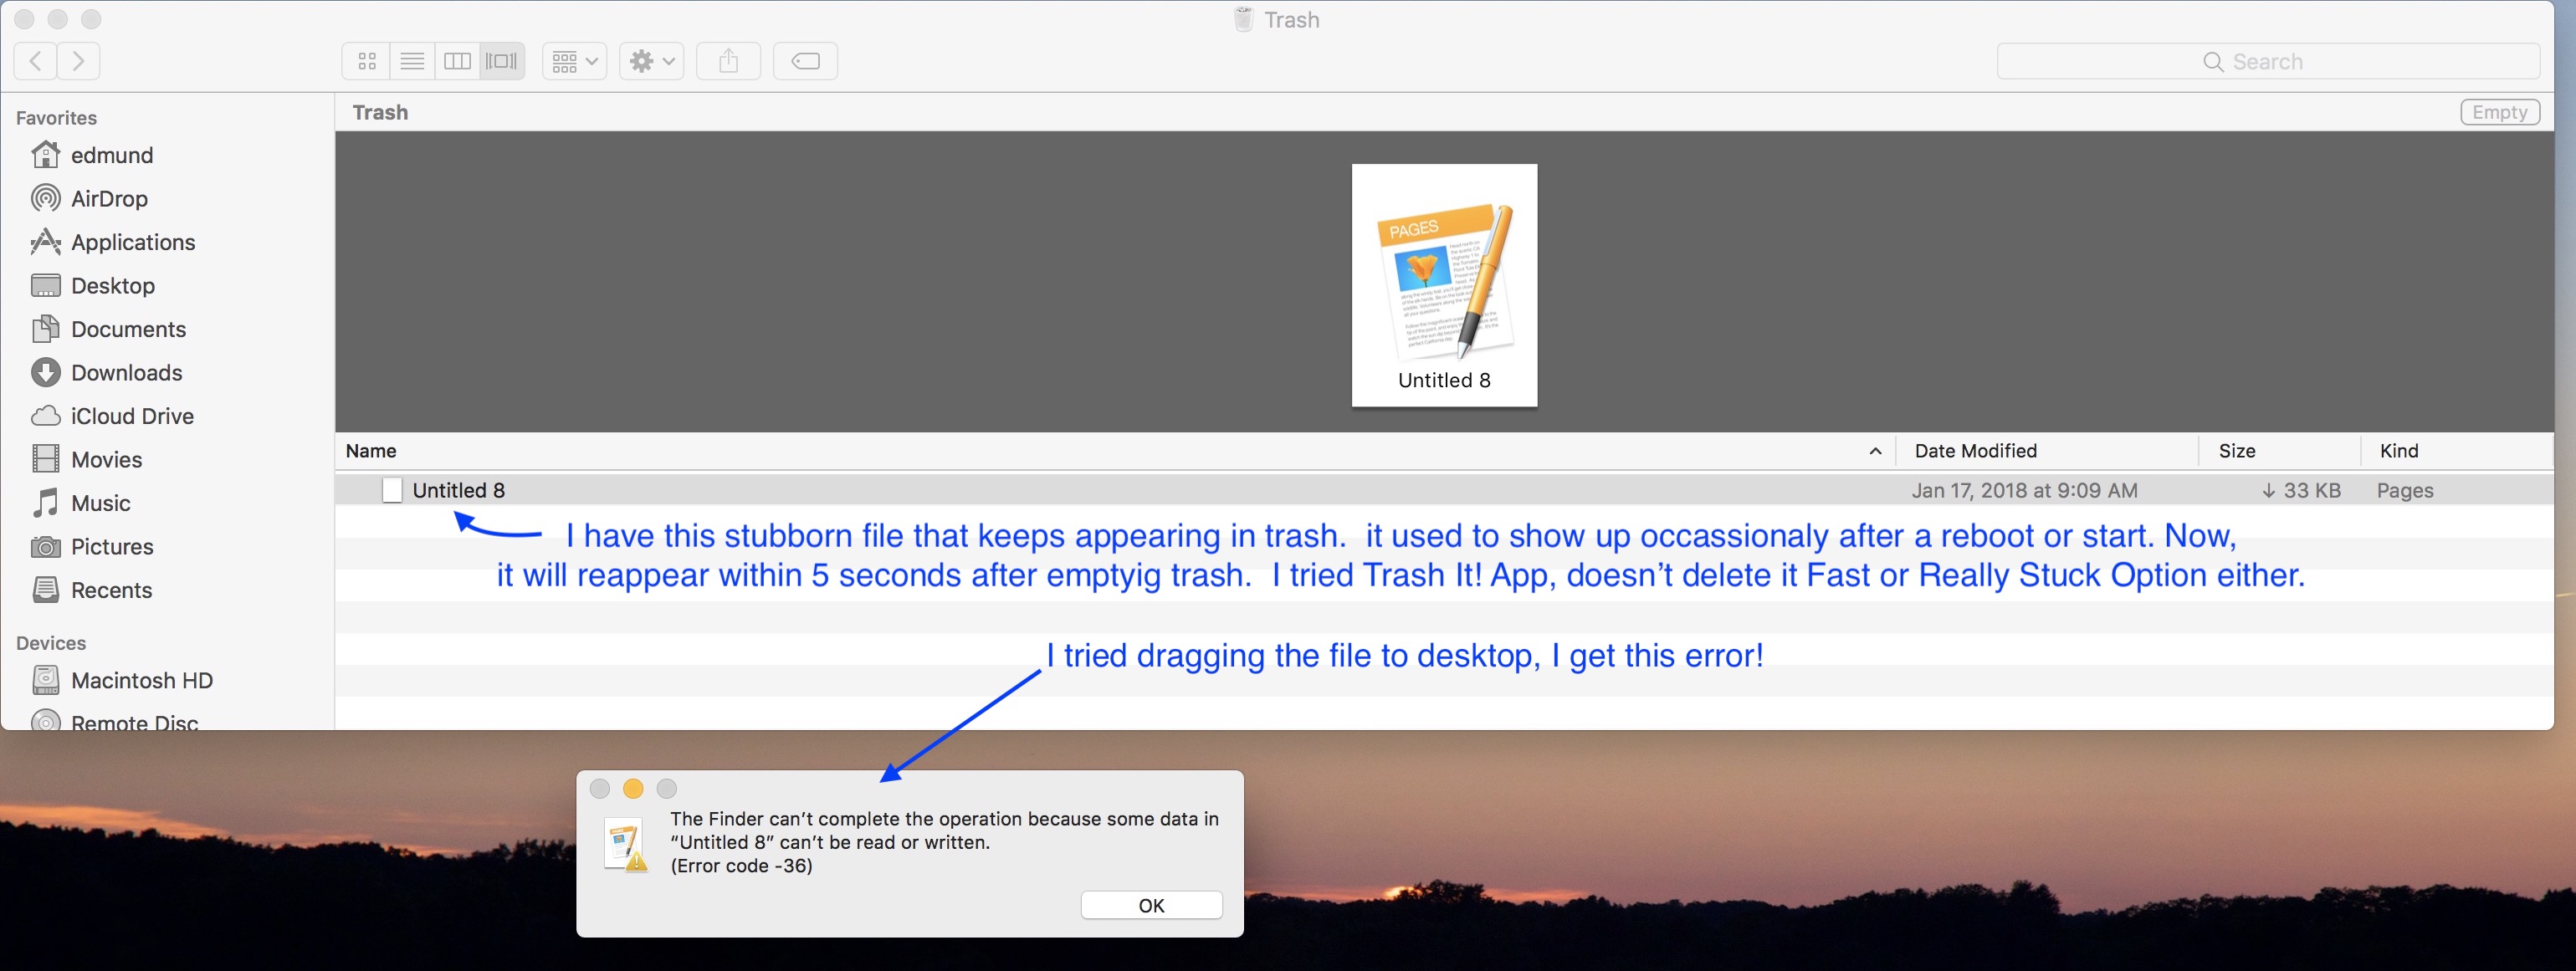Click the Untitled 8 Pages cover preview
2576x971 pixels.
(x=1444, y=285)
